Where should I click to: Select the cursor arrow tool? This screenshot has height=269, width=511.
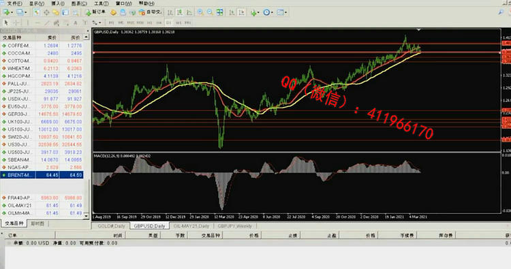pos(6,22)
